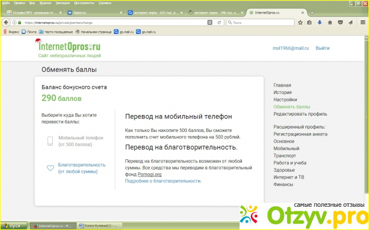
Task: Go to История in the sidebar
Action: (282, 92)
